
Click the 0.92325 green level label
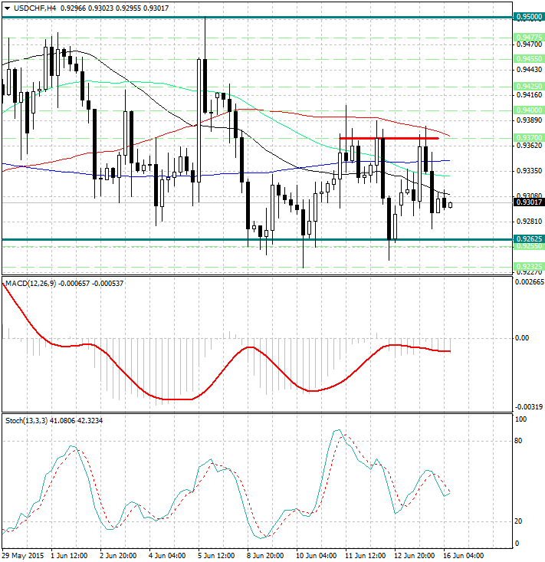529,267
